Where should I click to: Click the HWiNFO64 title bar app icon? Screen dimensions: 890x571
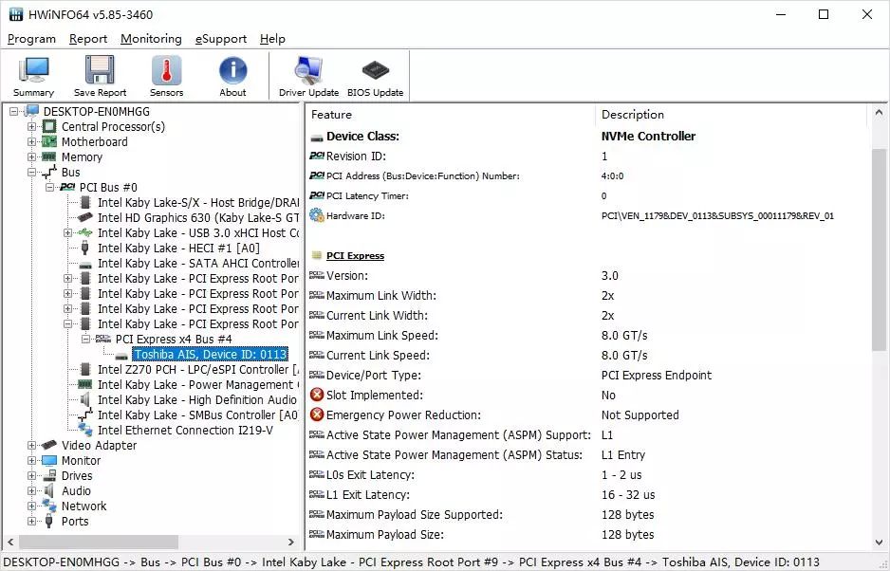click(x=16, y=14)
